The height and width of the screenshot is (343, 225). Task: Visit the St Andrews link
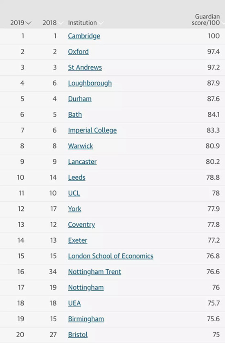85,68
